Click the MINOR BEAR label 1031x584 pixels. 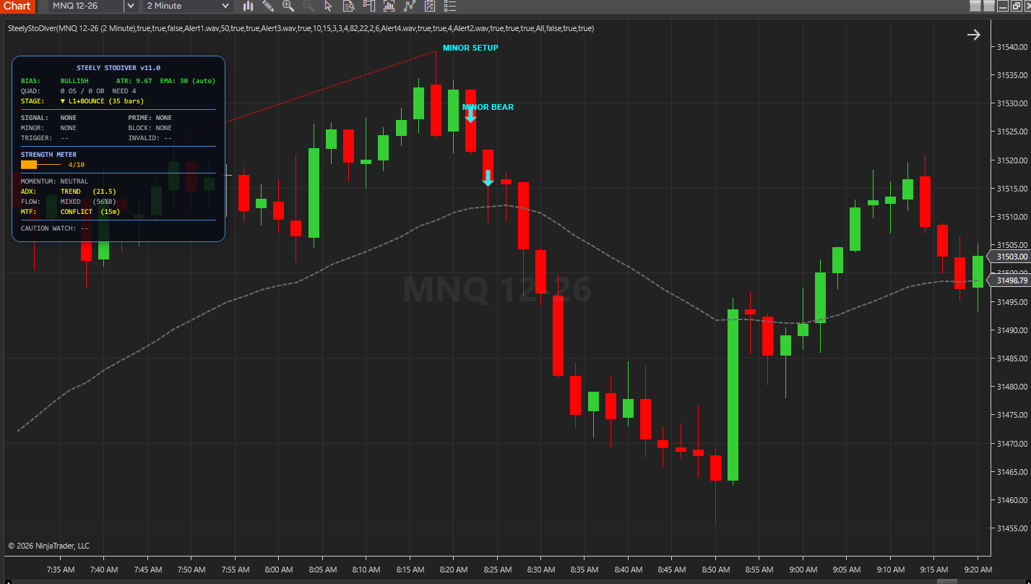coord(488,107)
